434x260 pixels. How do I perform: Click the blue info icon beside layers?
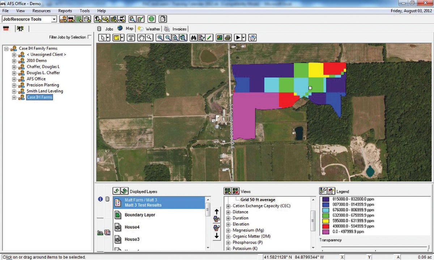click(x=101, y=199)
